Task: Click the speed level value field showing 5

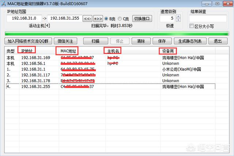Action: click(x=167, y=19)
